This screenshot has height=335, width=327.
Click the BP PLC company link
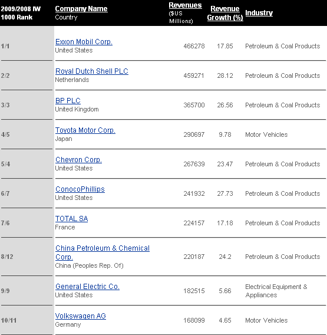pos(68,101)
